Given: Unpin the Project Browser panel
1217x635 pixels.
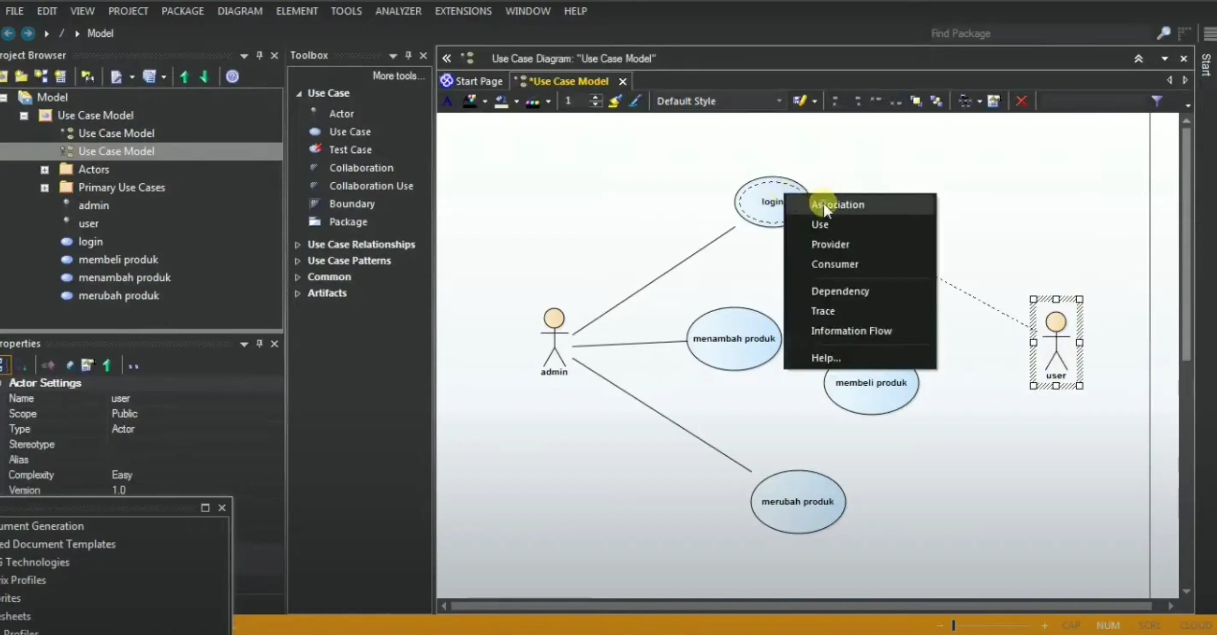Looking at the screenshot, I should pos(259,55).
